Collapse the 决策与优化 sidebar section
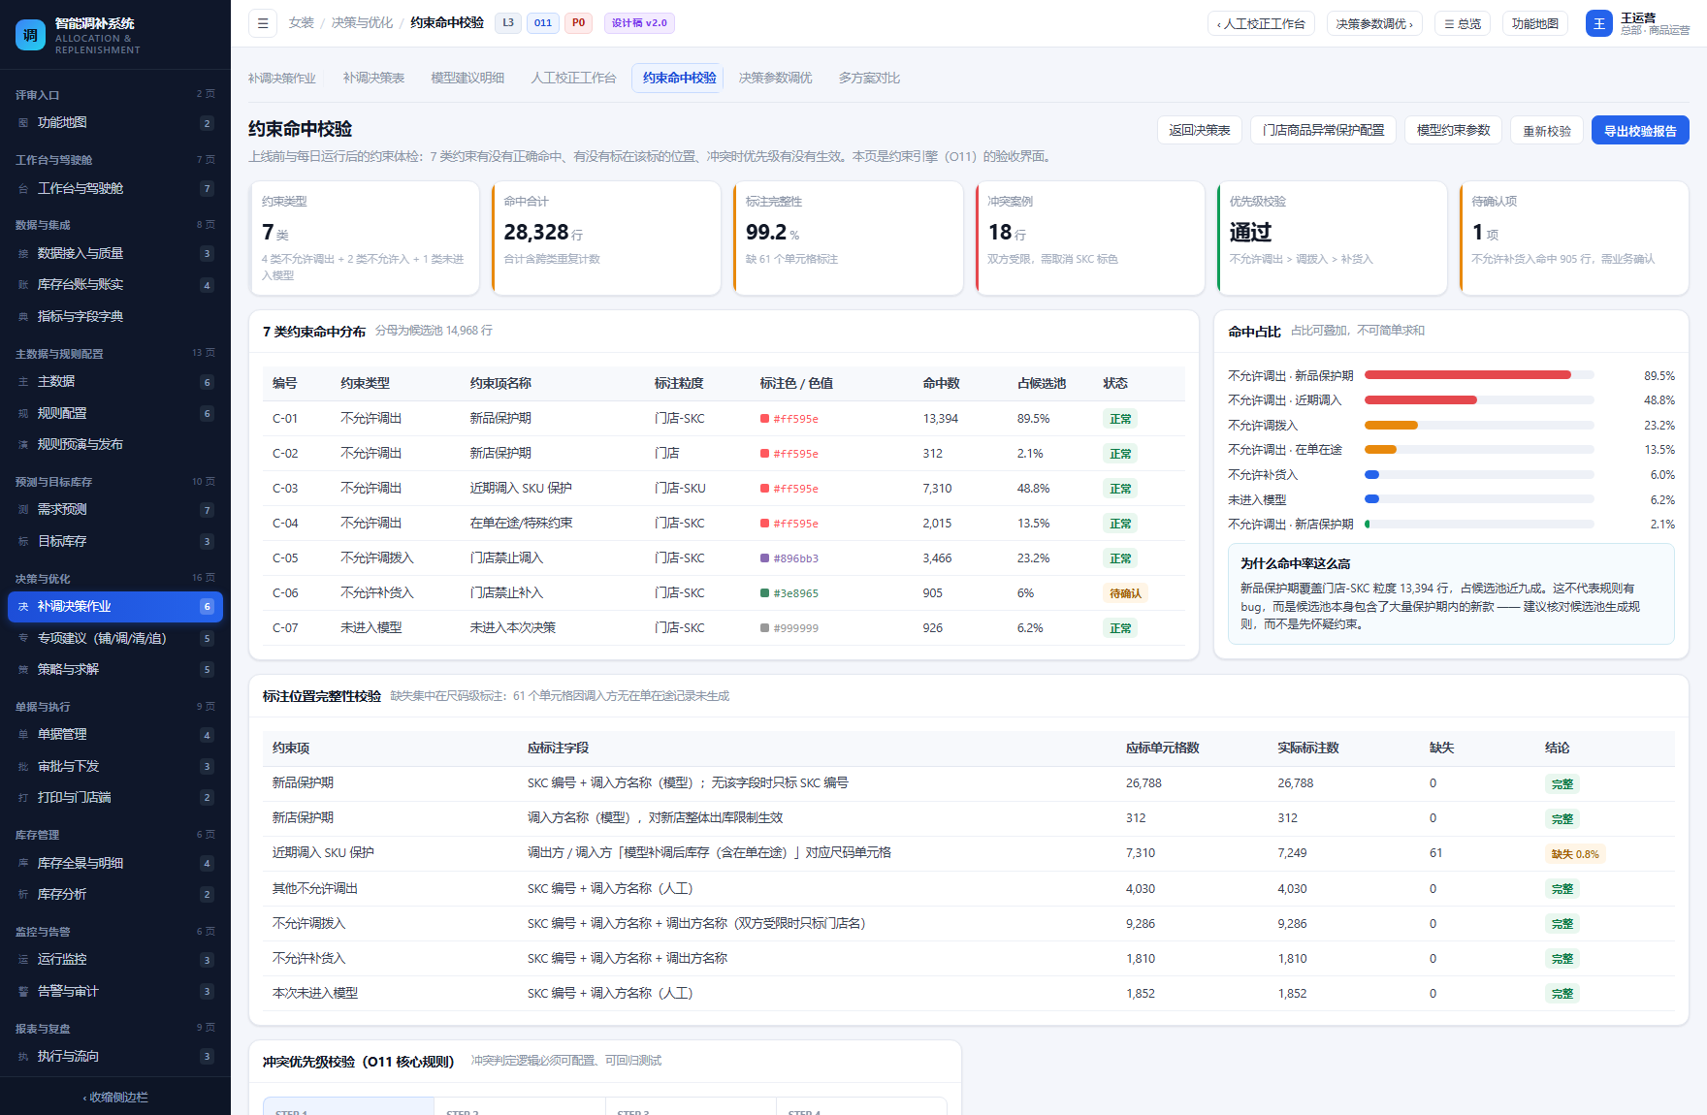 (x=115, y=579)
